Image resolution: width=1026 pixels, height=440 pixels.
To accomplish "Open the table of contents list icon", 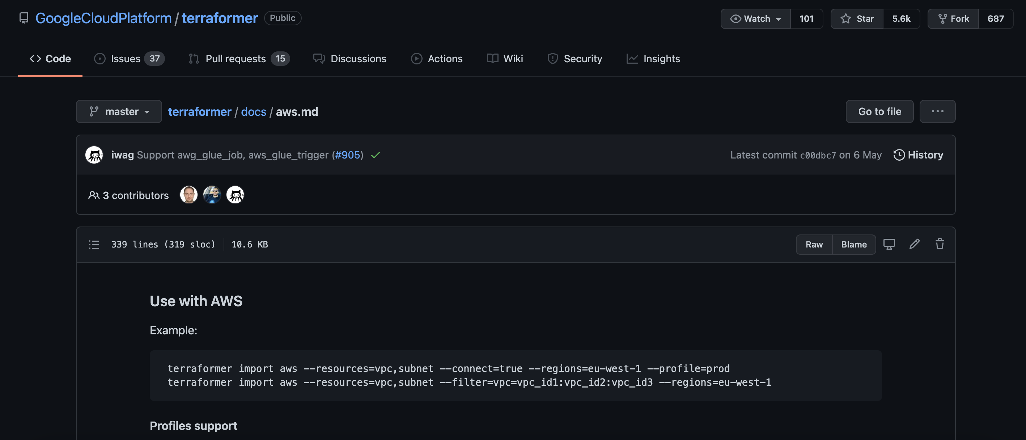I will click(x=94, y=245).
